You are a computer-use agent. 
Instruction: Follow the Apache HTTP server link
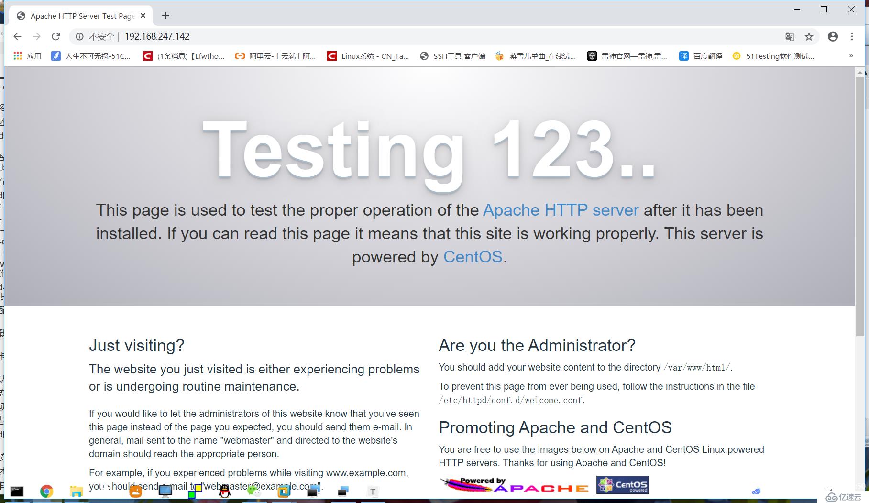561,210
